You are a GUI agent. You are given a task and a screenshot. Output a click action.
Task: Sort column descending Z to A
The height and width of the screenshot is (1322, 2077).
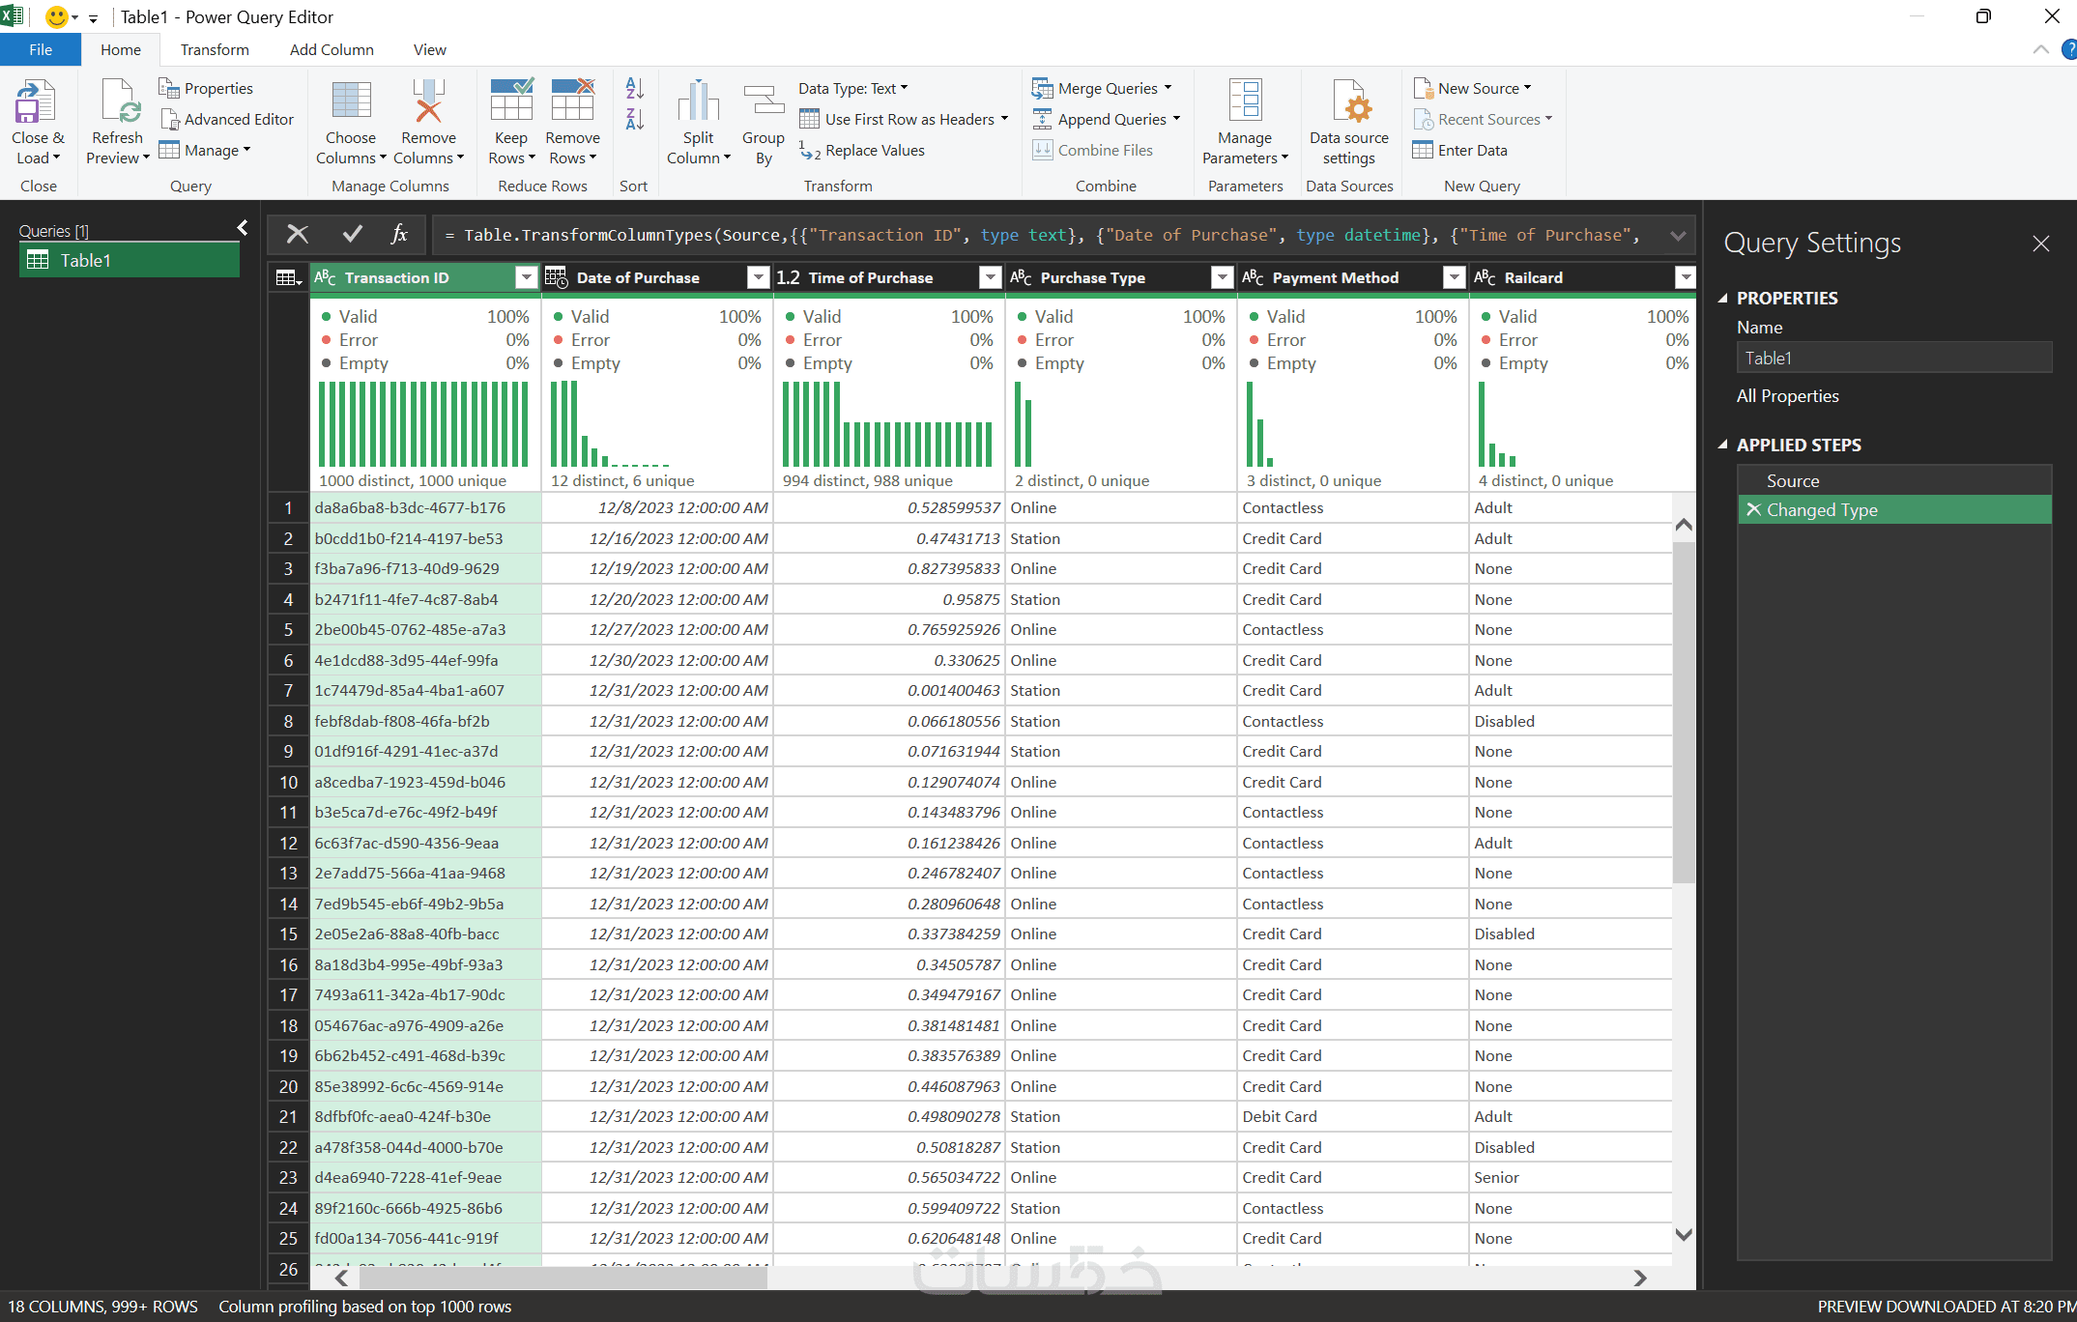(x=634, y=119)
